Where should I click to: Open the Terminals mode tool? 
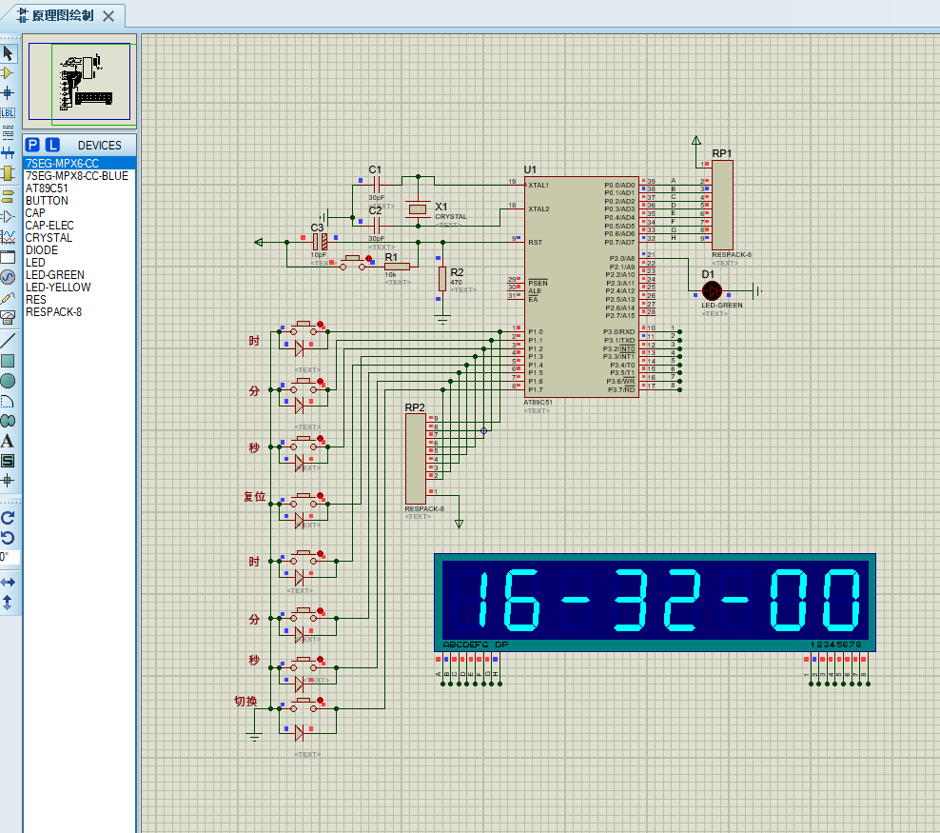coord(8,195)
